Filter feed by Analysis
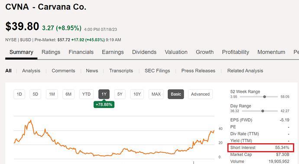 [x=31, y=71]
